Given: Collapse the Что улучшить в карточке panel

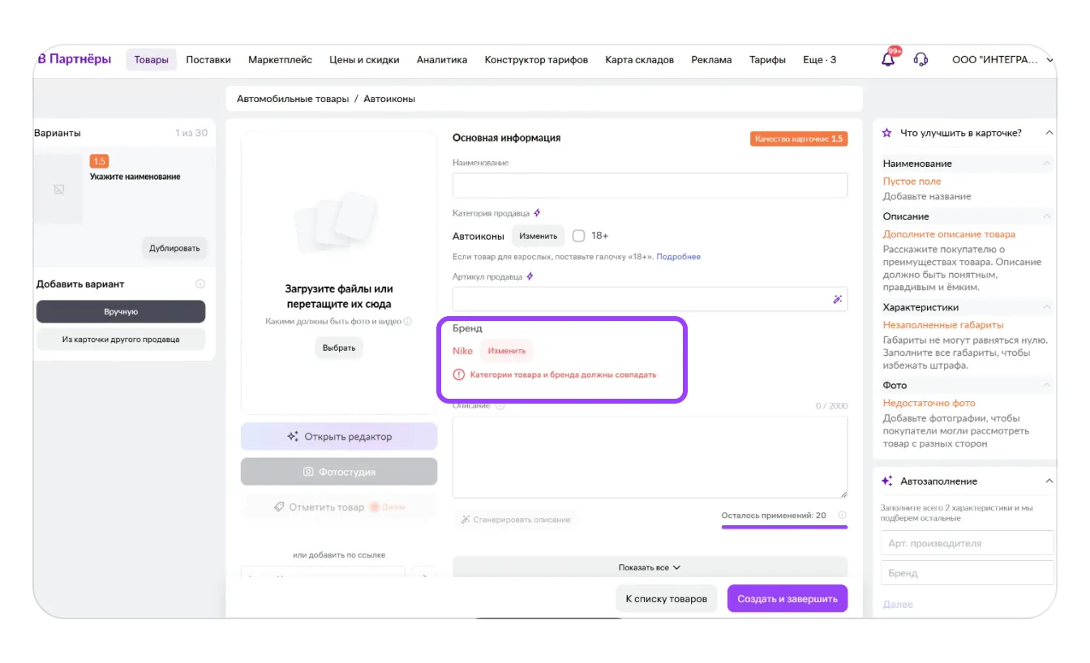Looking at the screenshot, I should pos(1049,133).
